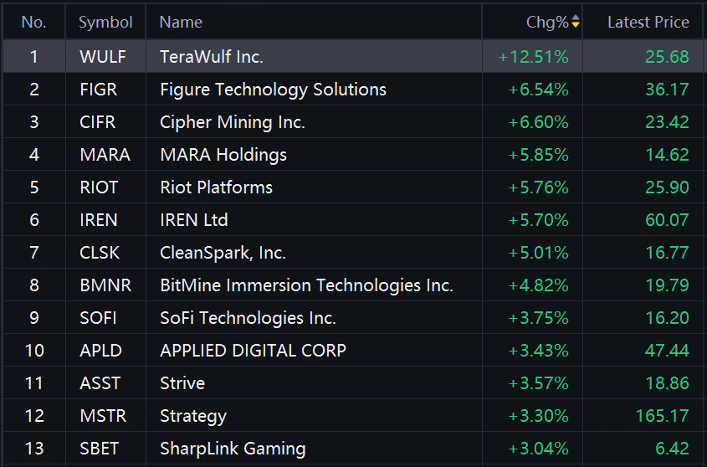The width and height of the screenshot is (707, 467).
Task: Click the 165.17 latest price cell
Action: point(662,416)
